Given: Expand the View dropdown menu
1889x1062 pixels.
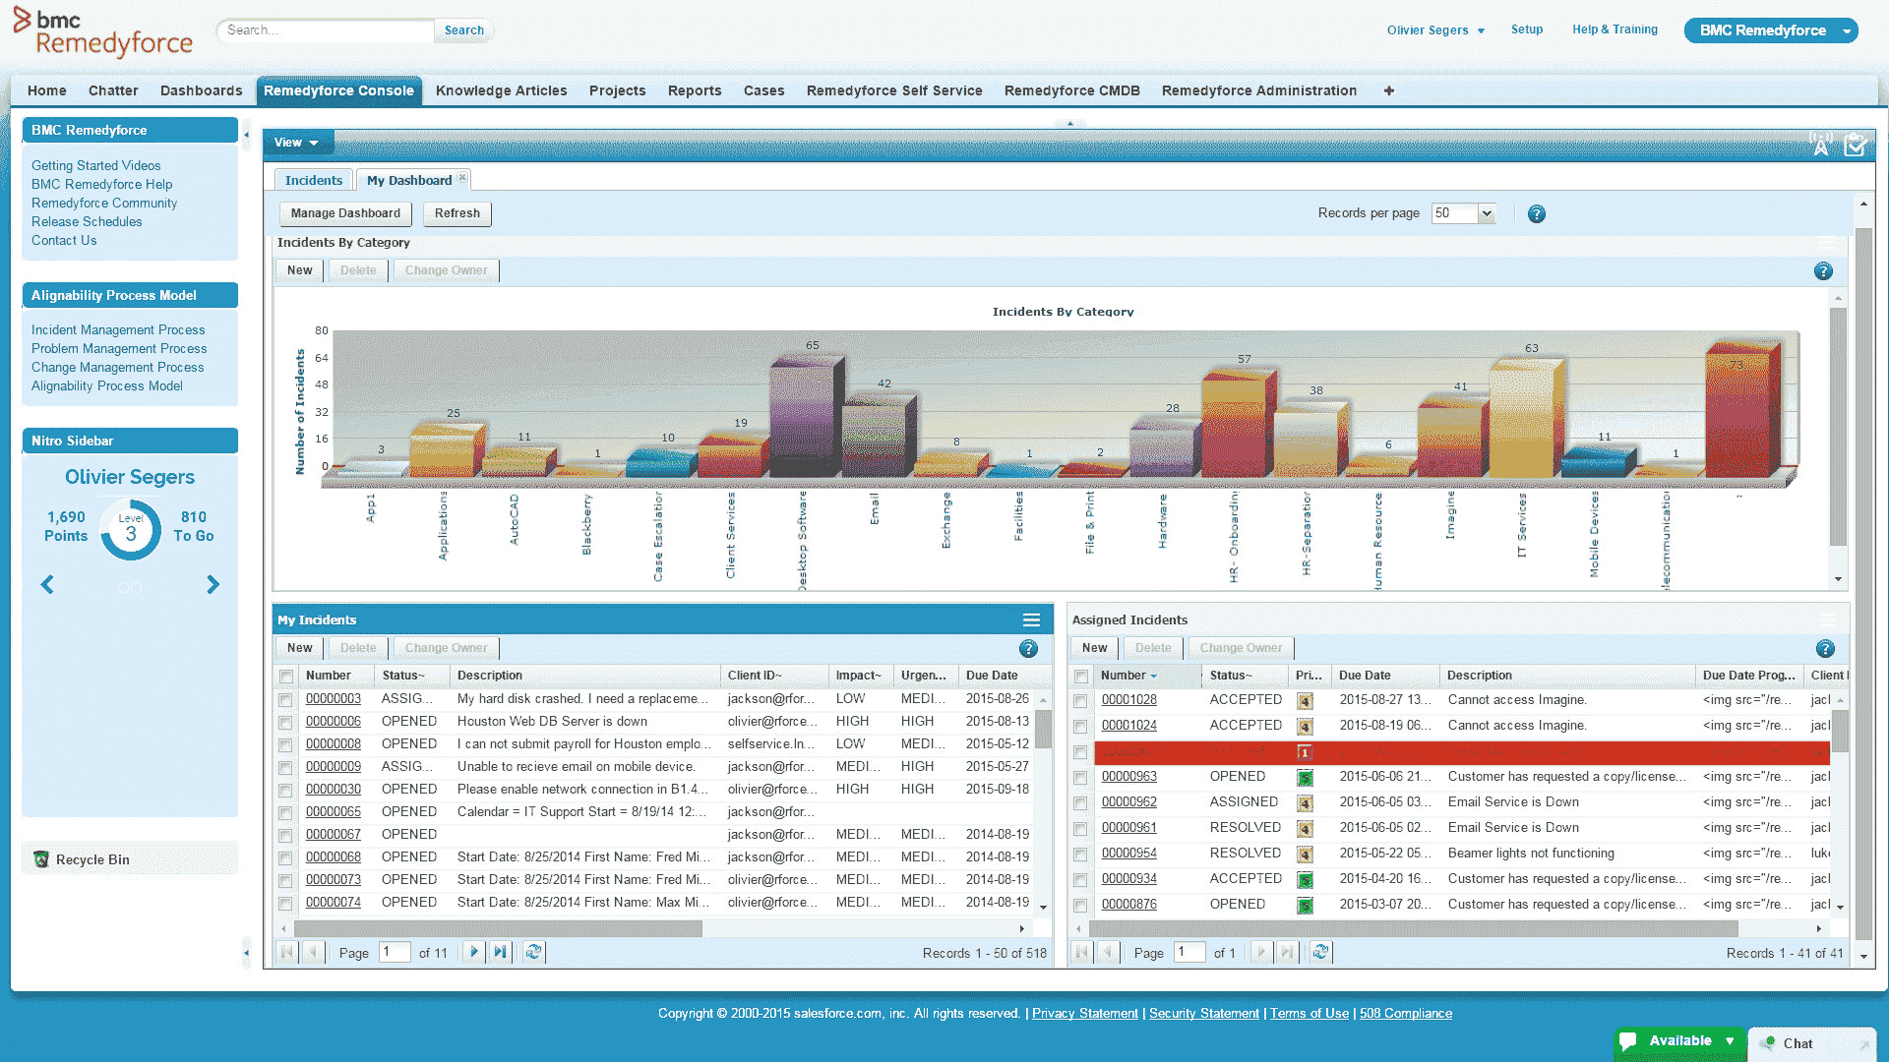Looking at the screenshot, I should (x=297, y=143).
